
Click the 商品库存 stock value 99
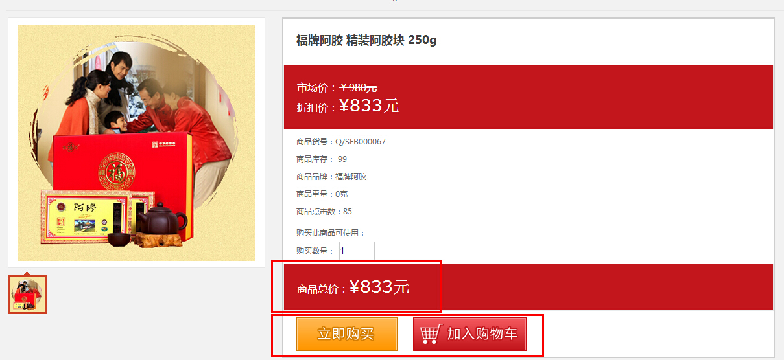(x=342, y=159)
